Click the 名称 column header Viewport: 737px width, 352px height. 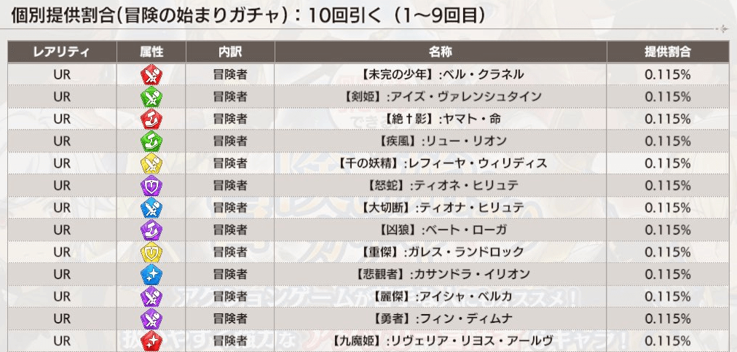pyautogui.click(x=441, y=52)
